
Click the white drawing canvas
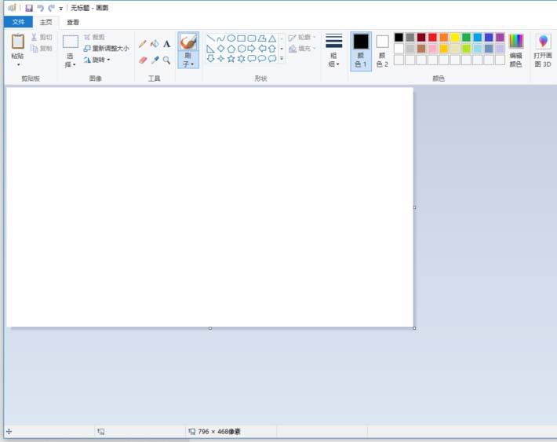click(x=209, y=207)
